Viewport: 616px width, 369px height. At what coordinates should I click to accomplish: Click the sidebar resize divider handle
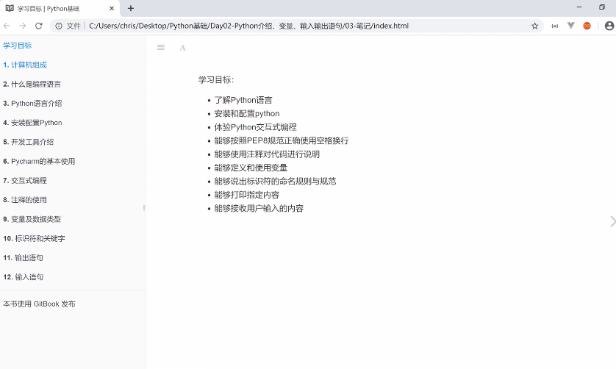pyautogui.click(x=144, y=208)
